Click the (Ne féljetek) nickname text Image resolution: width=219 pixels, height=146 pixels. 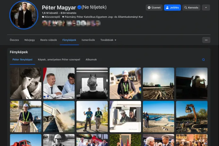click(x=94, y=7)
